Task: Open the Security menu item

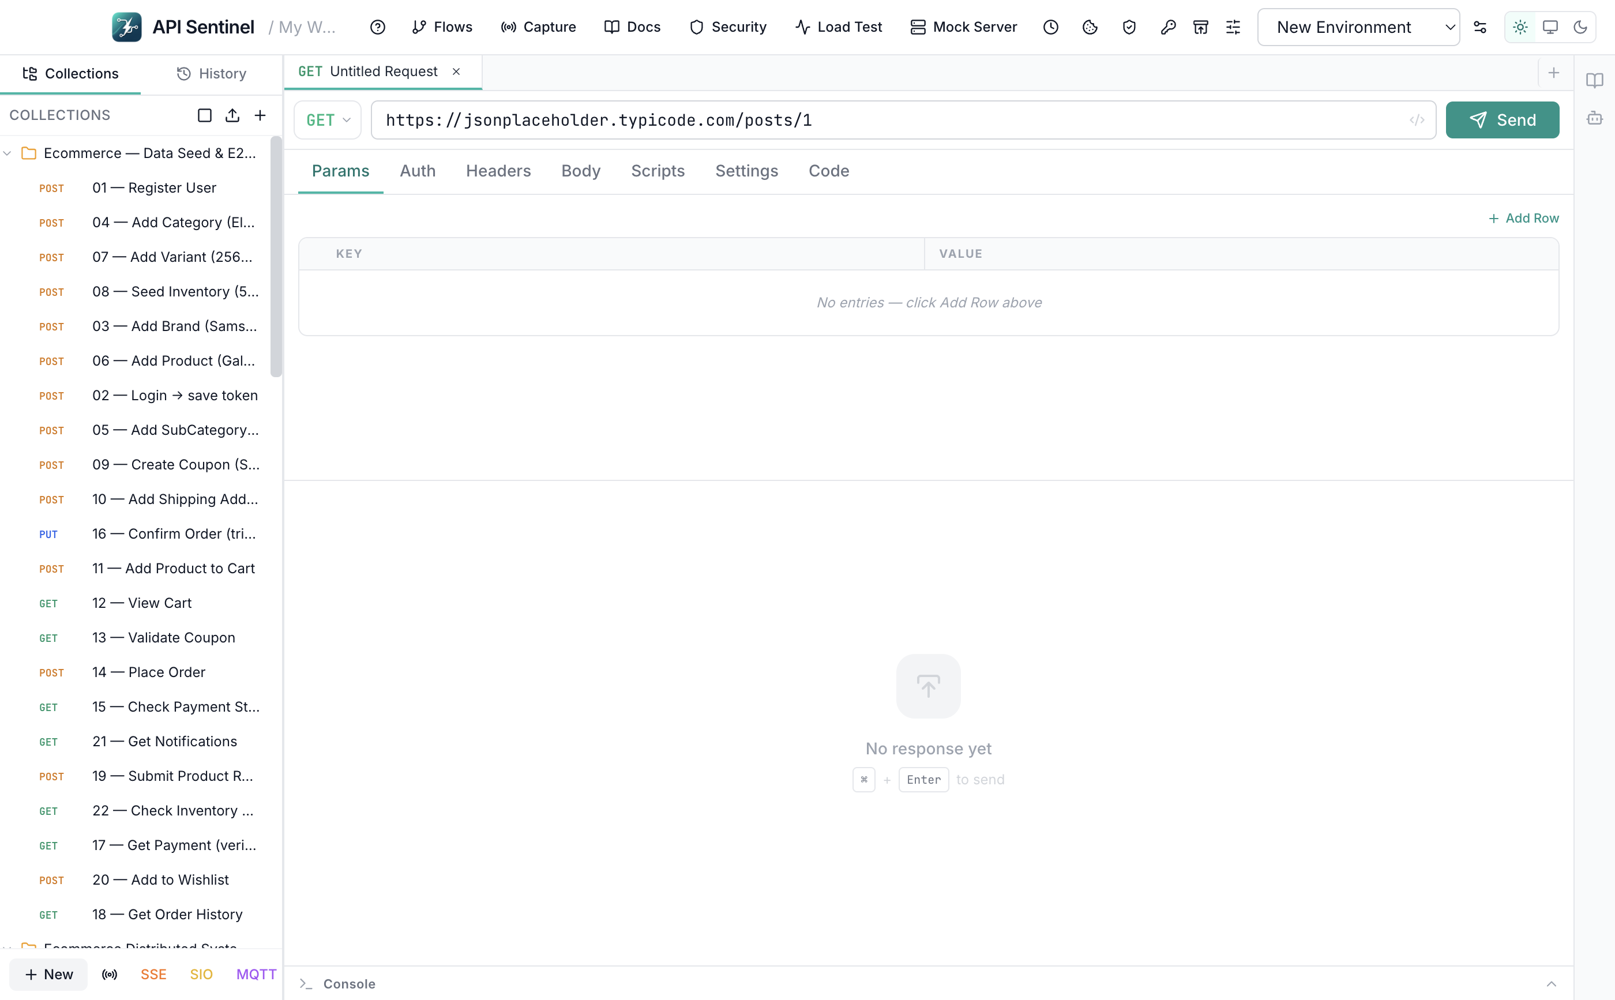Action: 727,27
